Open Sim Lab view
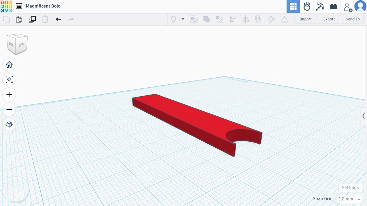The image size is (367, 206). point(307,6)
